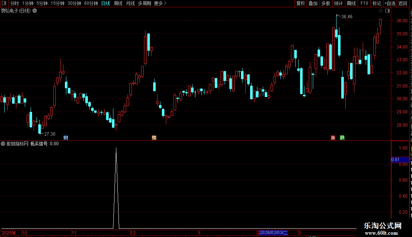
Task: Switch to 月线 monthly chart
Action: click(130, 3)
